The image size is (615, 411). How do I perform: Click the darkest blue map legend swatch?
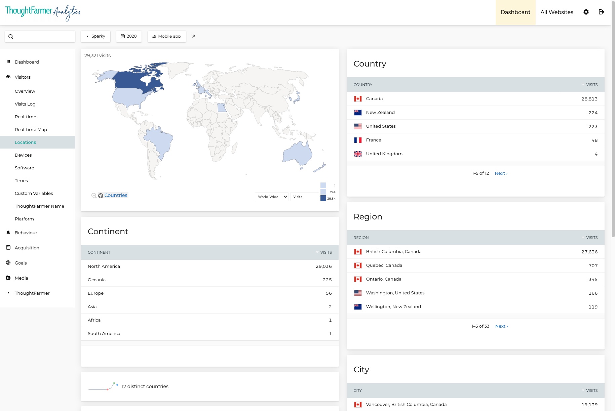(x=323, y=198)
